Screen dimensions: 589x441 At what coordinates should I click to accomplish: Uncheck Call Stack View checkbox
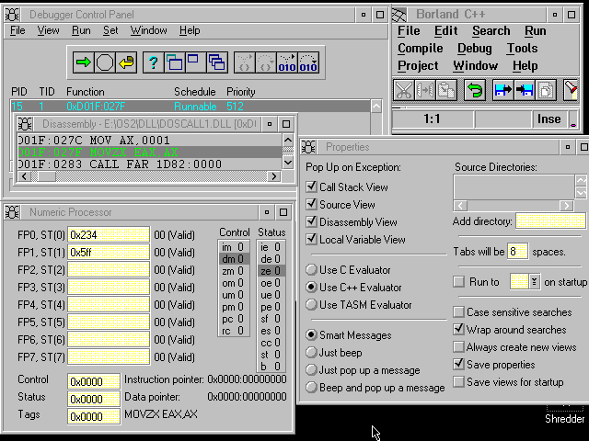(x=311, y=187)
